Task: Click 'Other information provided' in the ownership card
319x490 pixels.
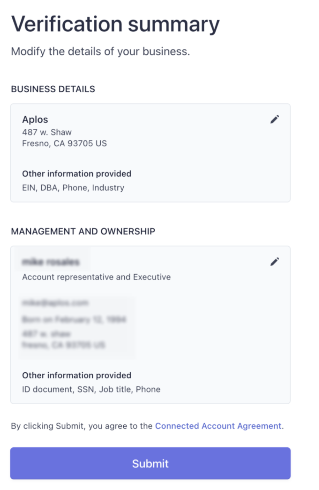Action: [x=77, y=375]
